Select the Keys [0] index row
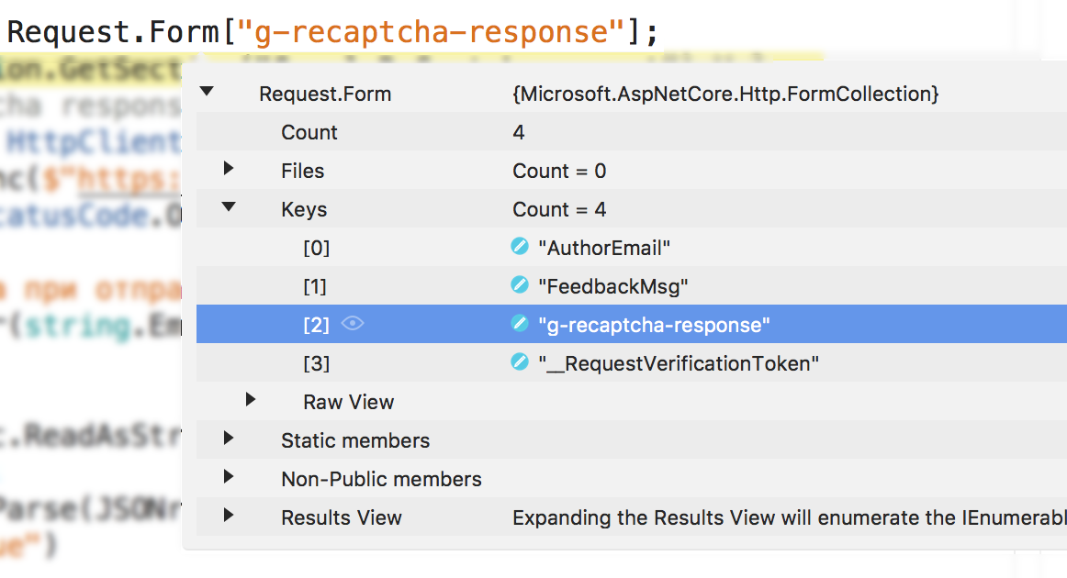The width and height of the screenshot is (1067, 578). [x=316, y=249]
